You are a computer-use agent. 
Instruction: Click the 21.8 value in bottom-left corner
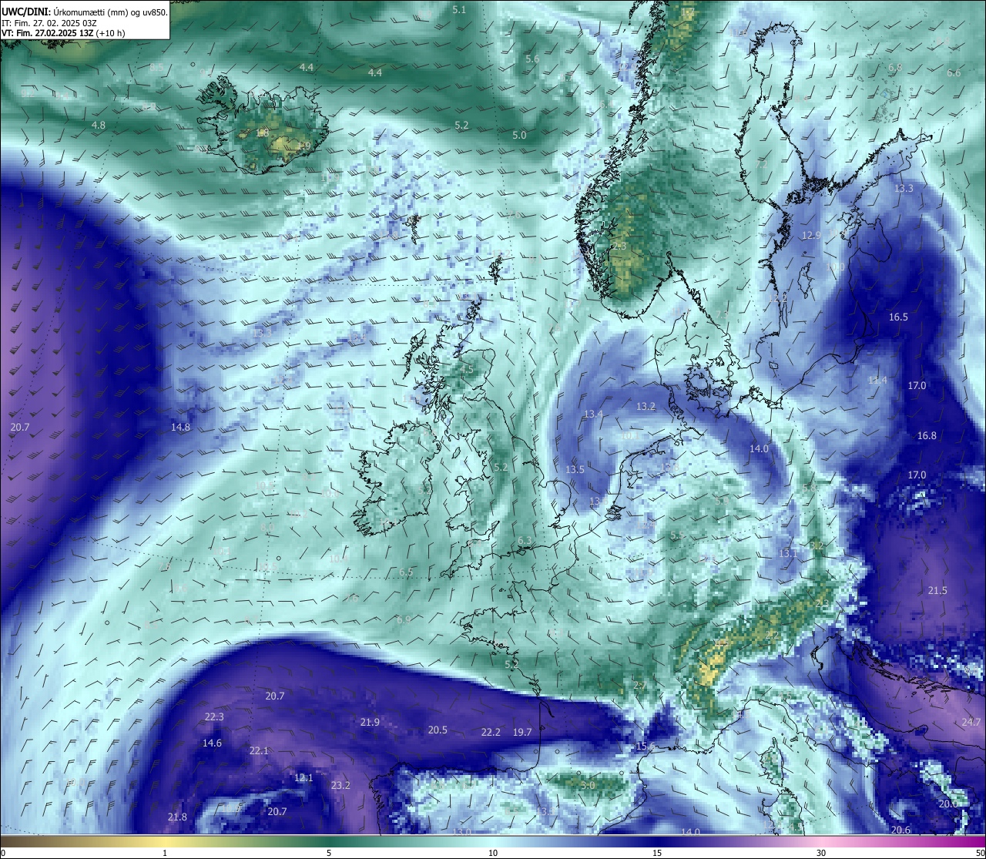point(177,817)
